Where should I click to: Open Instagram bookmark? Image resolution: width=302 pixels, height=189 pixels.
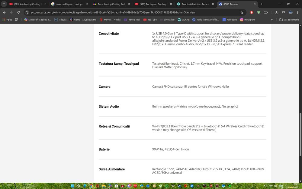[x=248, y=20]
